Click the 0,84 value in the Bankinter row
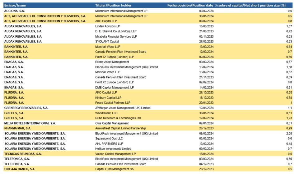295x174 pixels. (x=289, y=47)
